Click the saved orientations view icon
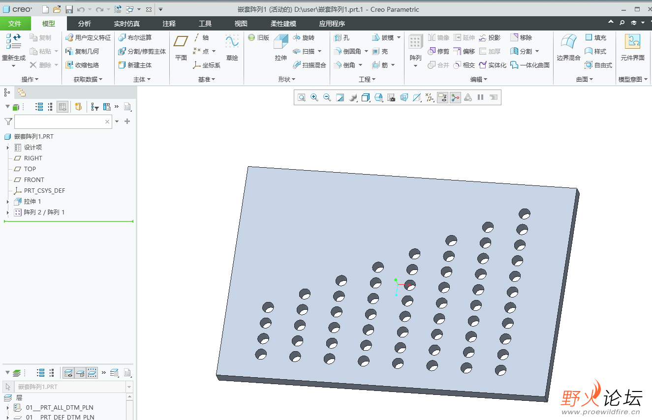Screen dimensions: 652x420 click(378, 97)
